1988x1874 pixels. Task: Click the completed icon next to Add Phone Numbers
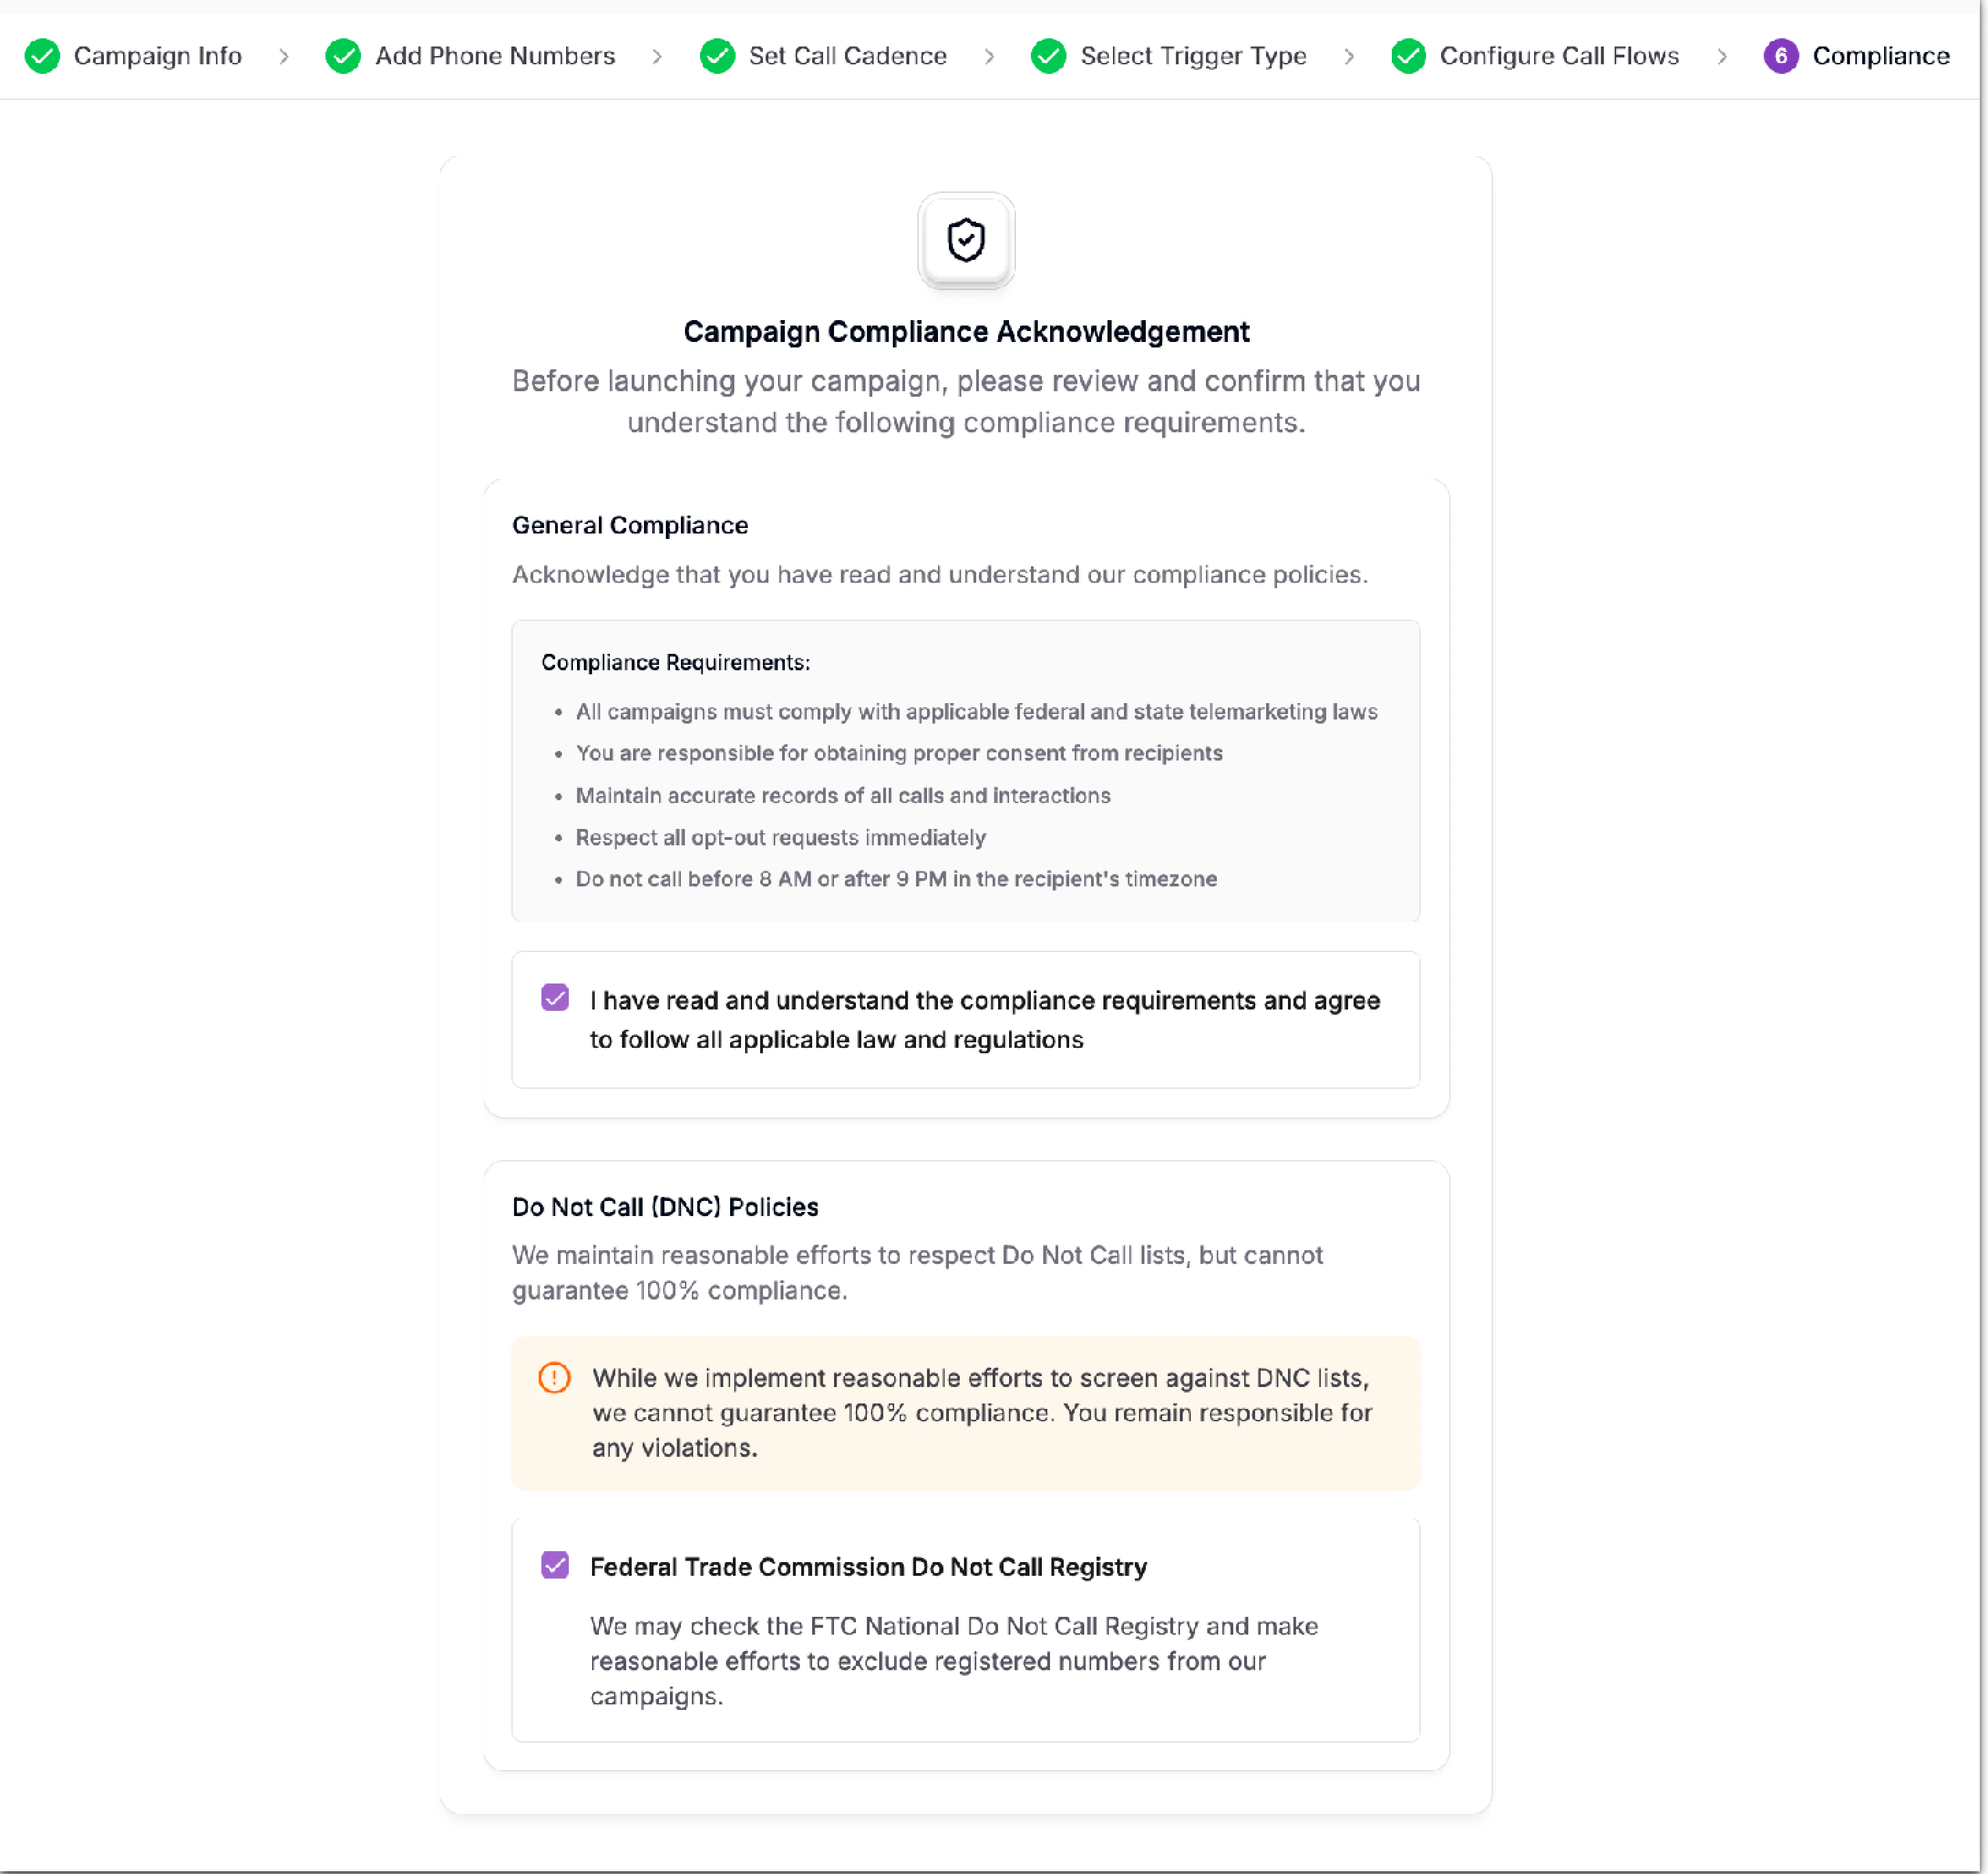(343, 56)
